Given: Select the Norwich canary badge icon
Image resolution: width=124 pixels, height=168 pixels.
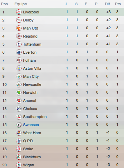Looking at the screenshot, I should pos(19,93).
